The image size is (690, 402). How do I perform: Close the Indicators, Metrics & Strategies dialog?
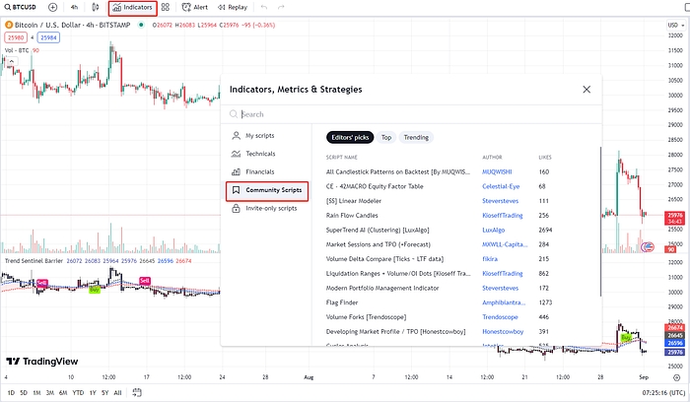[587, 89]
